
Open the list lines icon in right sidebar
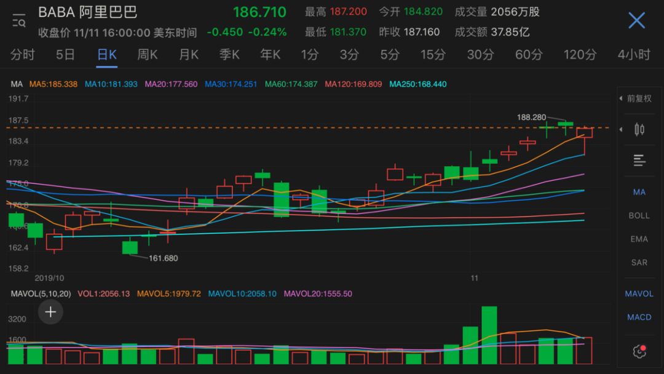(x=639, y=160)
